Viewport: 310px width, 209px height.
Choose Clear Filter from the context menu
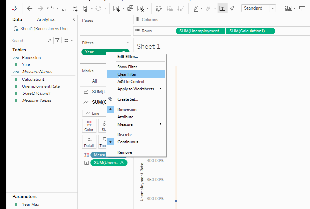[127, 74]
